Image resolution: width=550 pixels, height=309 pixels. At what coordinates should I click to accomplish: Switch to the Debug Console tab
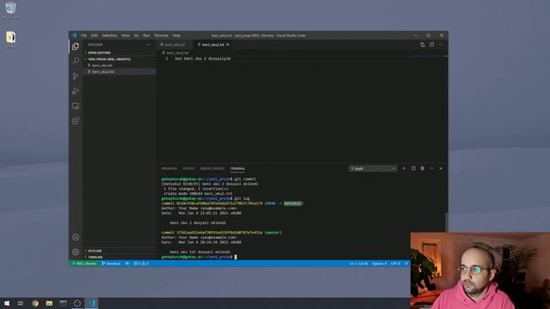pyautogui.click(x=212, y=168)
